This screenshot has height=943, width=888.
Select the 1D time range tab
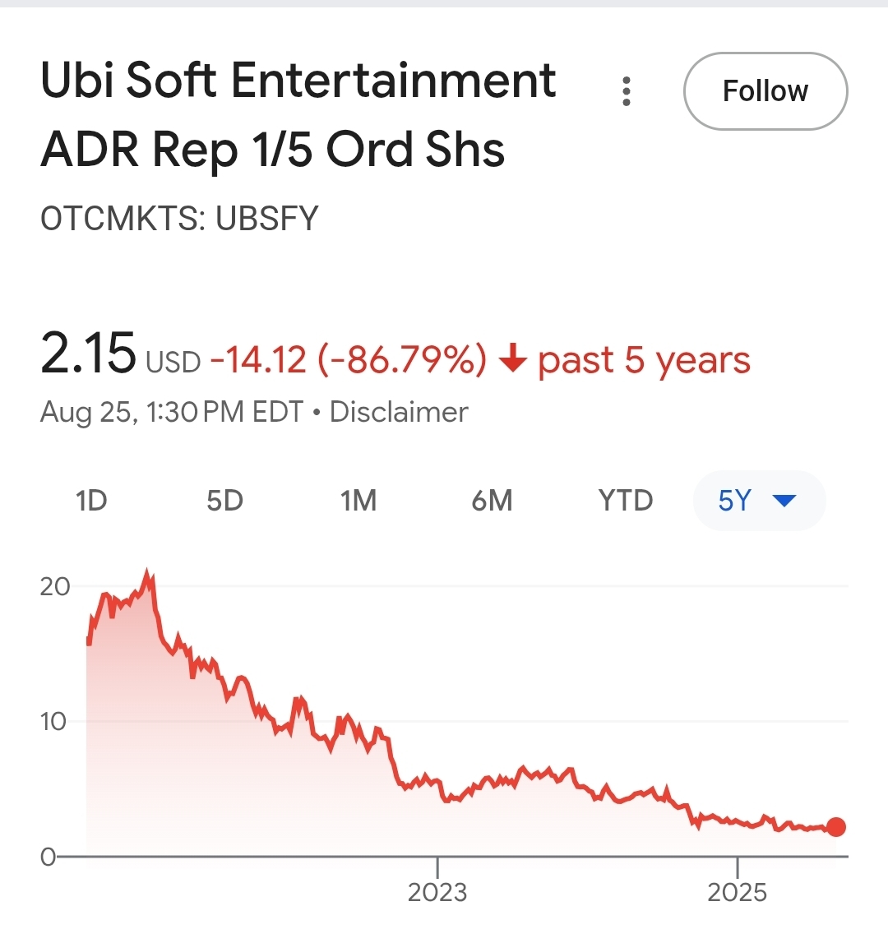[91, 501]
